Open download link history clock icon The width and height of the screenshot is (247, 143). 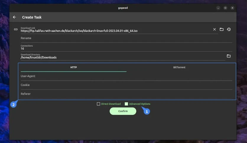[229, 29]
